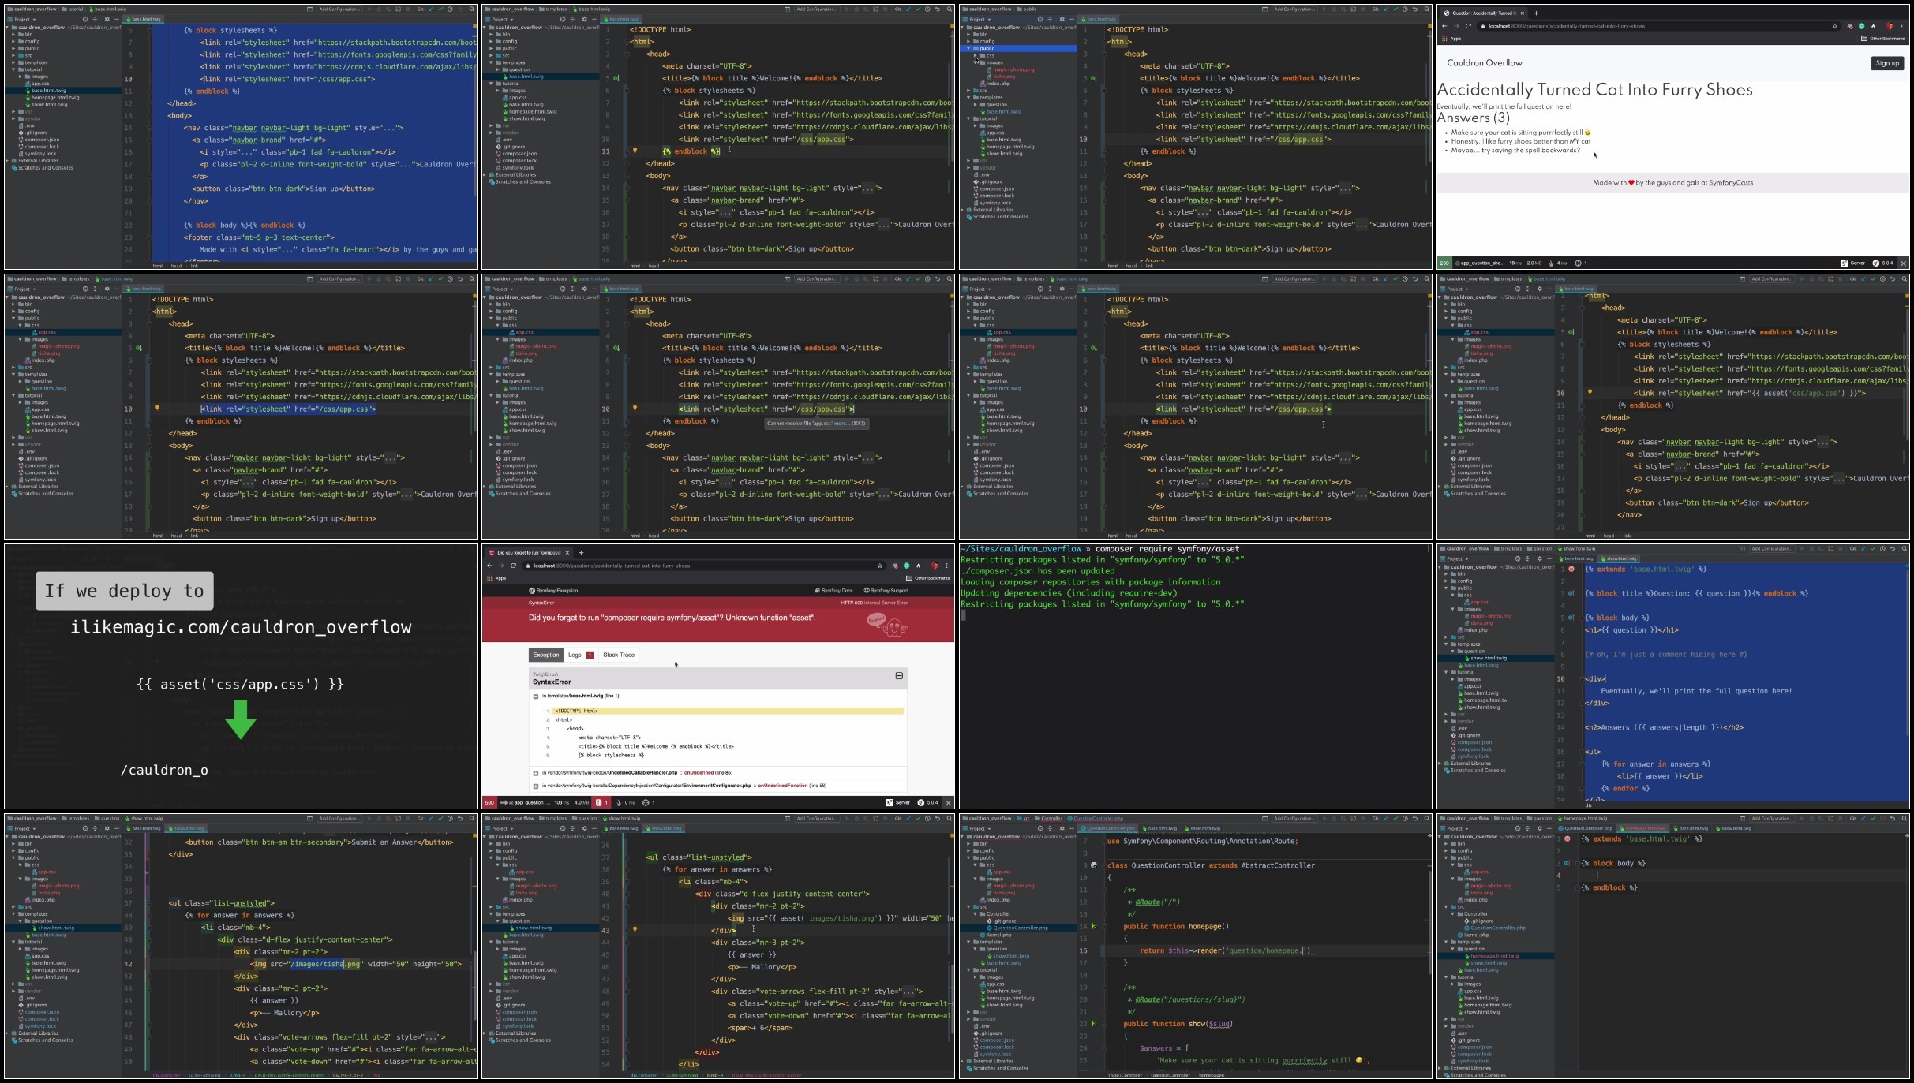Click the 'composer require symfony/asset' terminal command text
This screenshot has width=1914, height=1083.
tap(1167, 549)
